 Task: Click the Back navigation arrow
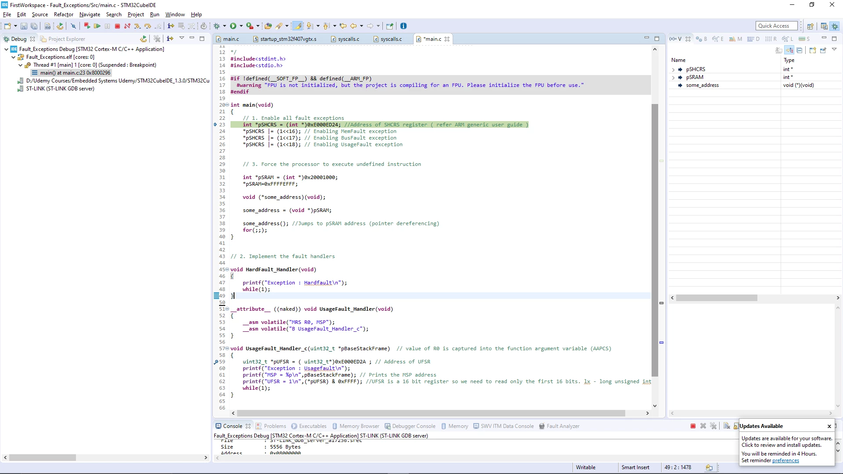[353, 26]
